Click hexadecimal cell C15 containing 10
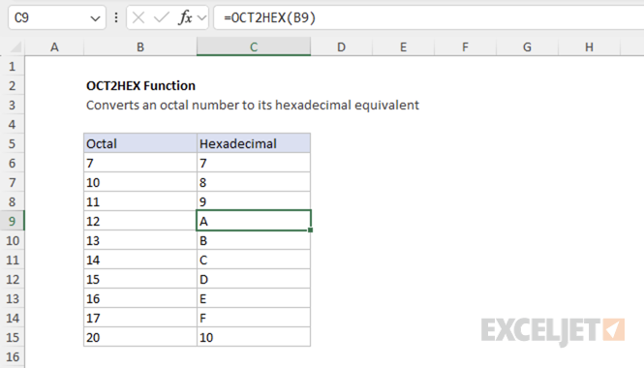 tap(254, 337)
